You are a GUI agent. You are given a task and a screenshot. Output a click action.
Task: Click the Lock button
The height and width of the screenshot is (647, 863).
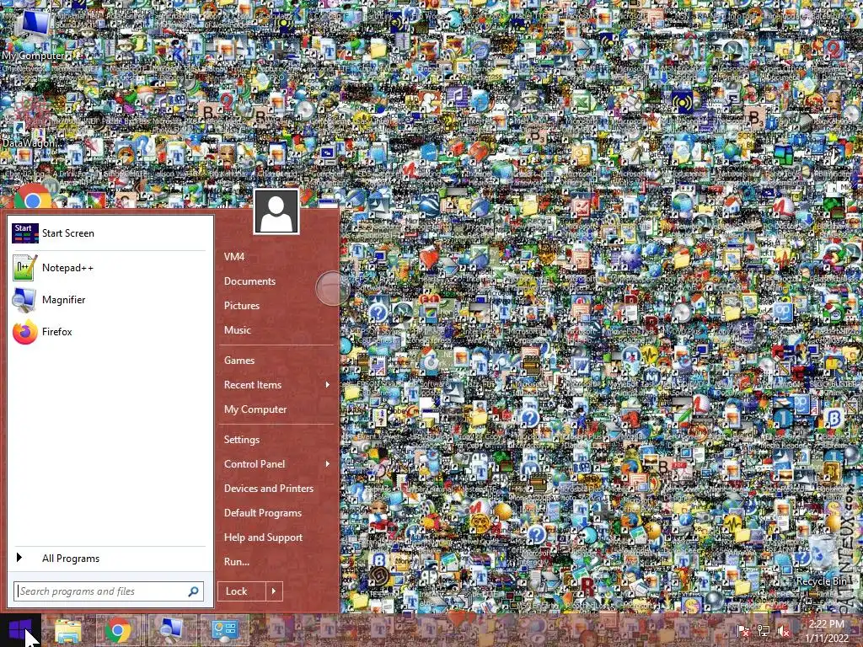(242, 591)
